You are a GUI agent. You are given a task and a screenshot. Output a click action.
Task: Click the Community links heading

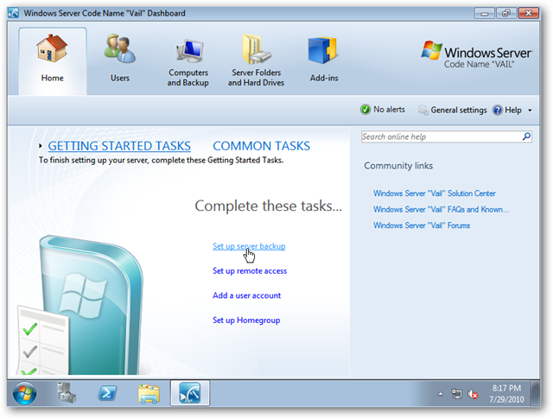[398, 166]
